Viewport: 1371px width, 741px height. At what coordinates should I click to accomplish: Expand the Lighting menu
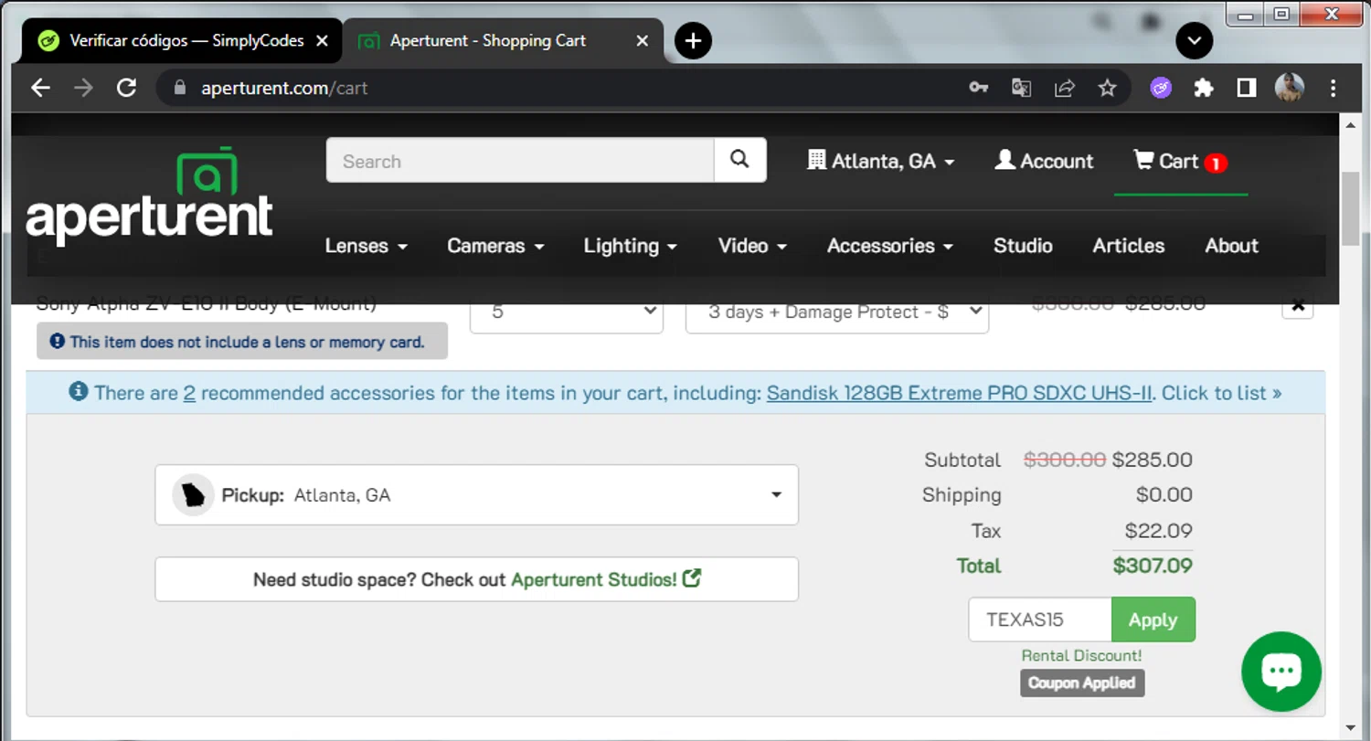point(630,246)
